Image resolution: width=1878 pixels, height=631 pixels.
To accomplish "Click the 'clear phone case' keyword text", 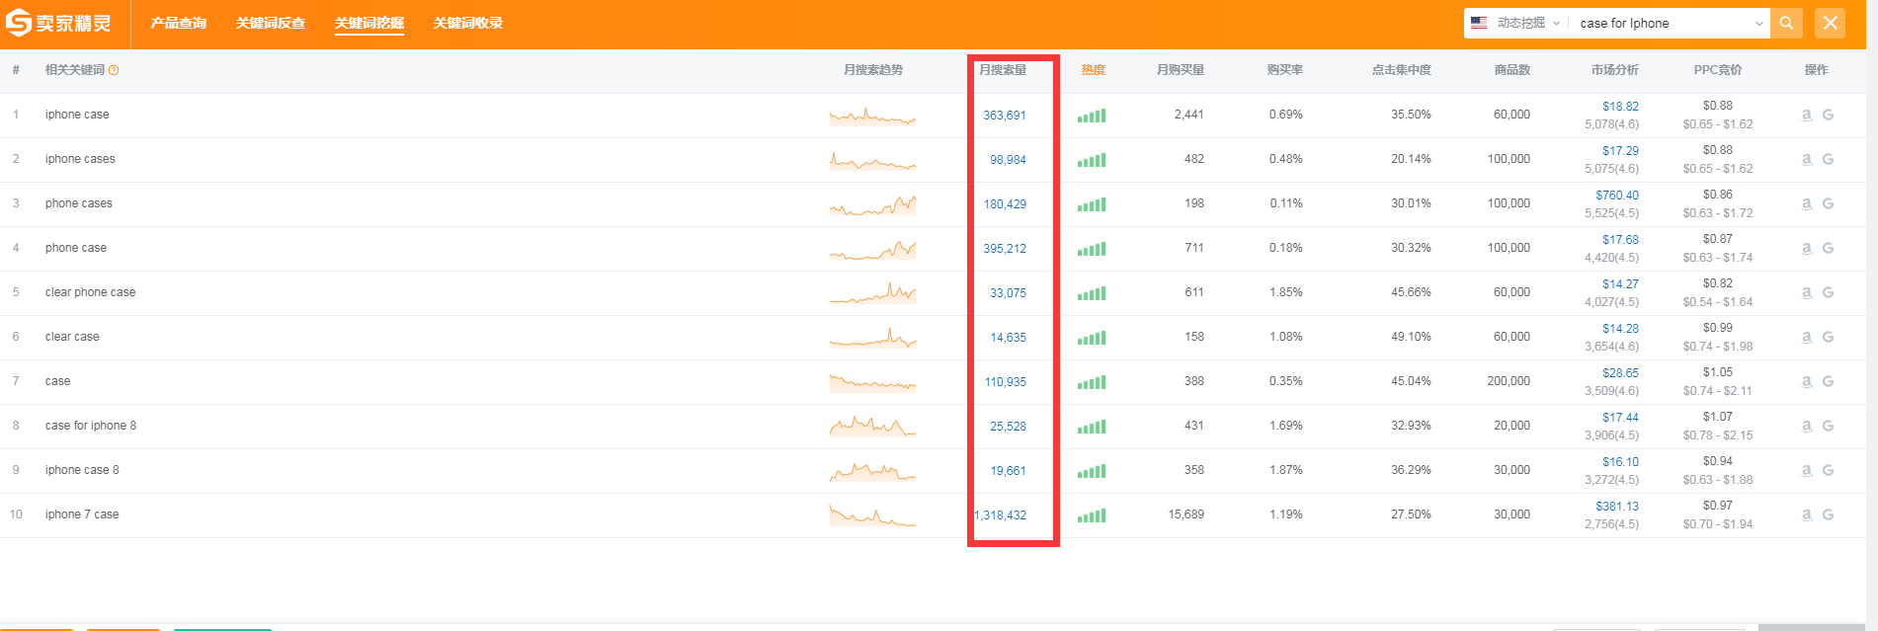I will [90, 292].
